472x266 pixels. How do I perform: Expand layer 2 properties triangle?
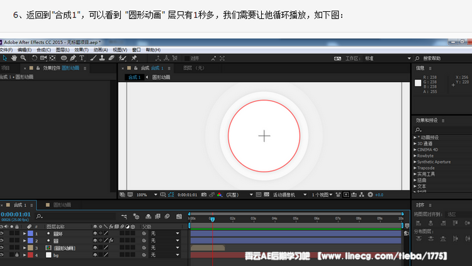click(25, 241)
